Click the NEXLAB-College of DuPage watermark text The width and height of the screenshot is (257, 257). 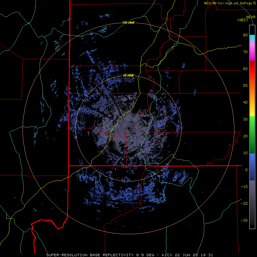(x=228, y=3)
